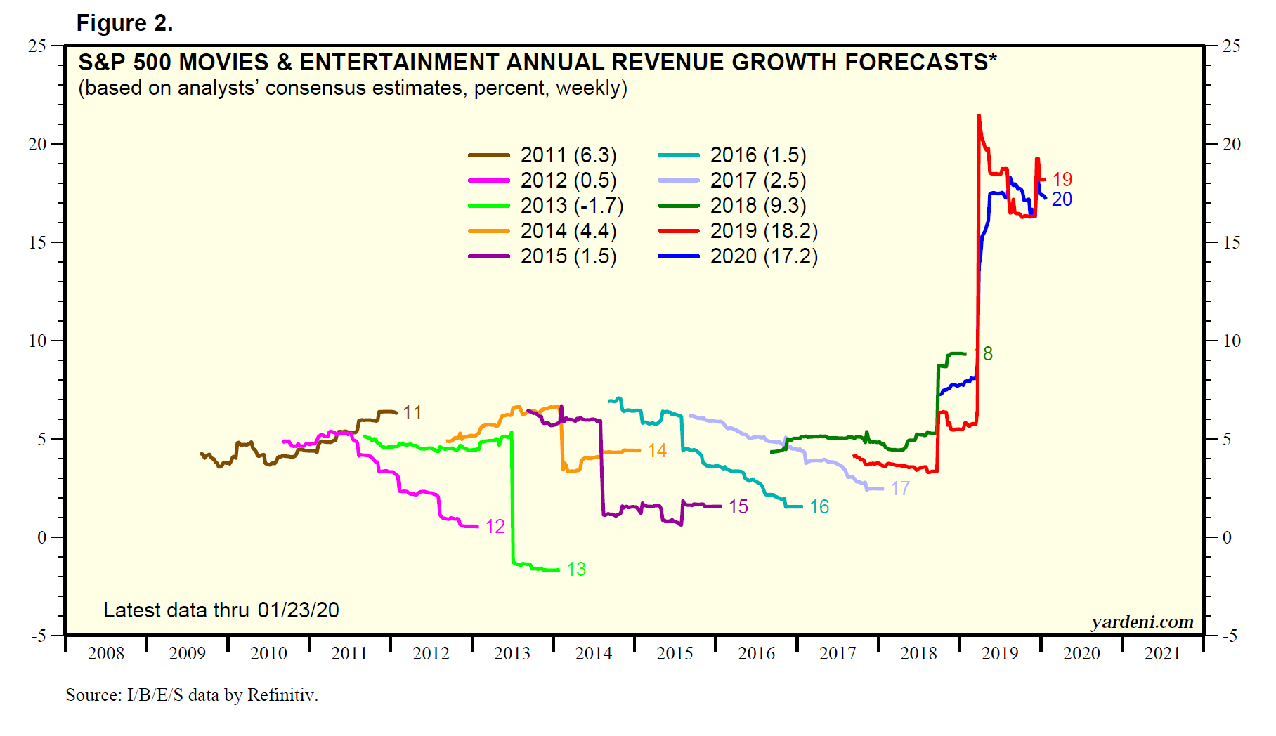Click the lavender "17" line-end label
This screenshot has width=1276, height=736.
point(900,489)
